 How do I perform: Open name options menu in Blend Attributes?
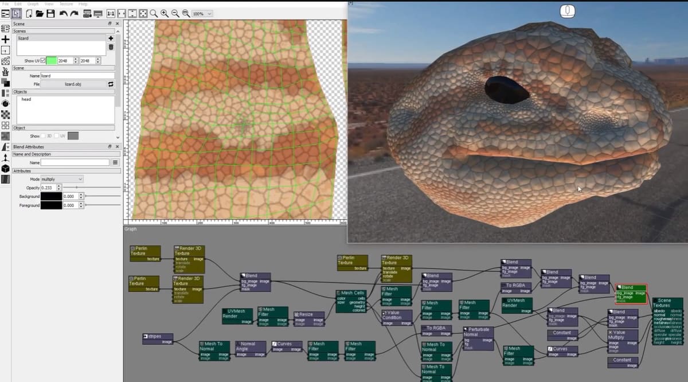(115, 163)
